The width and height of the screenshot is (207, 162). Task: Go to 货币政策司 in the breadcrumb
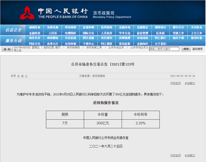73,47
